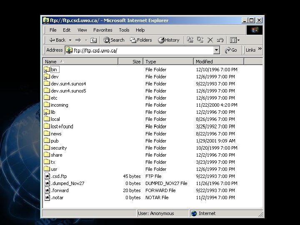The width and height of the screenshot is (300, 225).
Task: Show the Folders pane
Action: click(141, 40)
